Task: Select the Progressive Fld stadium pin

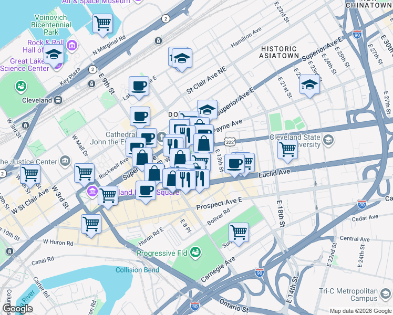Action: tap(196, 252)
